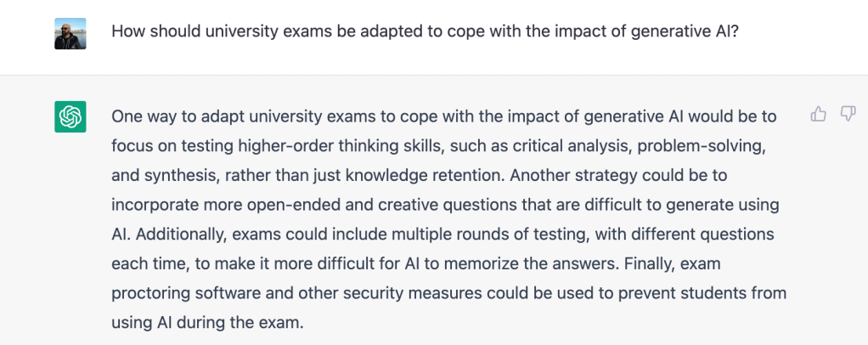Image resolution: width=868 pixels, height=345 pixels.
Task: Click the thumbs down icon
Action: tap(848, 114)
